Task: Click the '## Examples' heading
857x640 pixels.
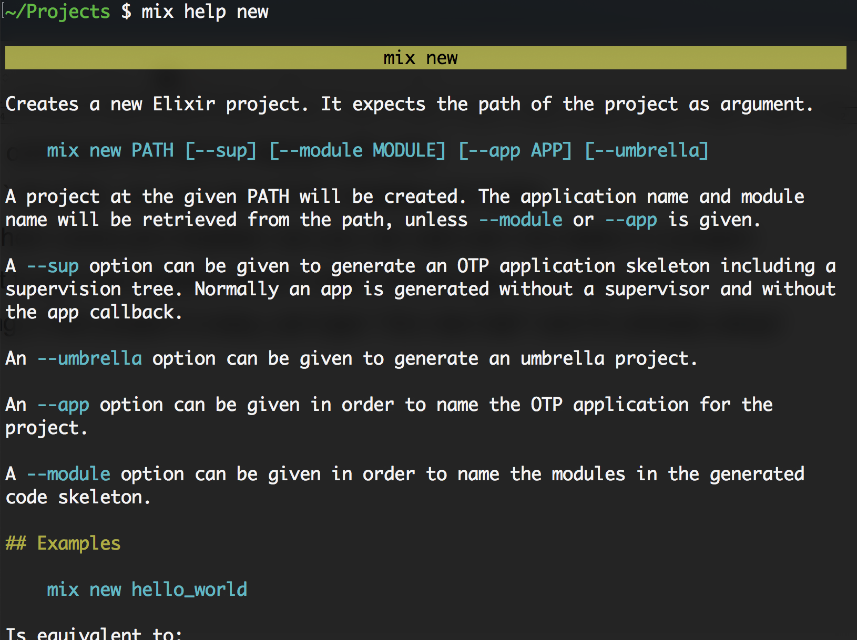Action: 63,543
